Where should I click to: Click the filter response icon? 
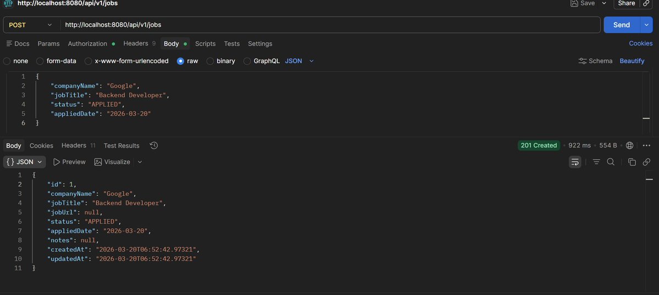click(x=596, y=162)
